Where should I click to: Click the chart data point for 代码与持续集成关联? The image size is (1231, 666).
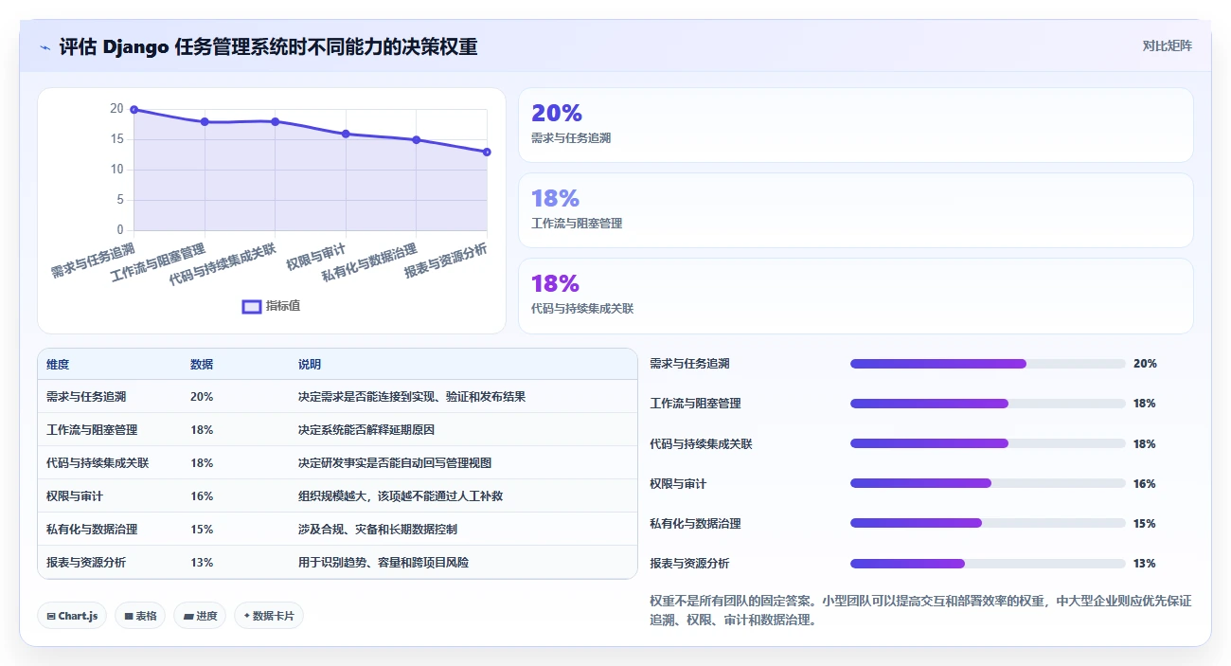tap(275, 121)
